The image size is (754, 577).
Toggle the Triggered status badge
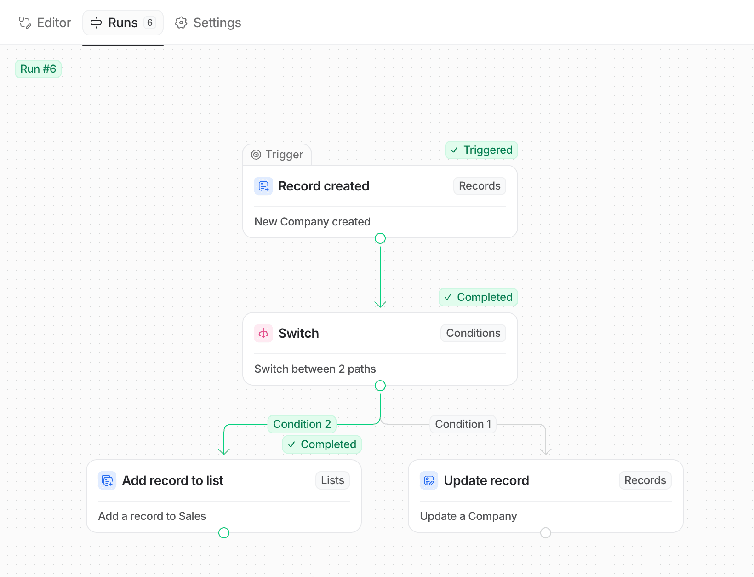(481, 150)
